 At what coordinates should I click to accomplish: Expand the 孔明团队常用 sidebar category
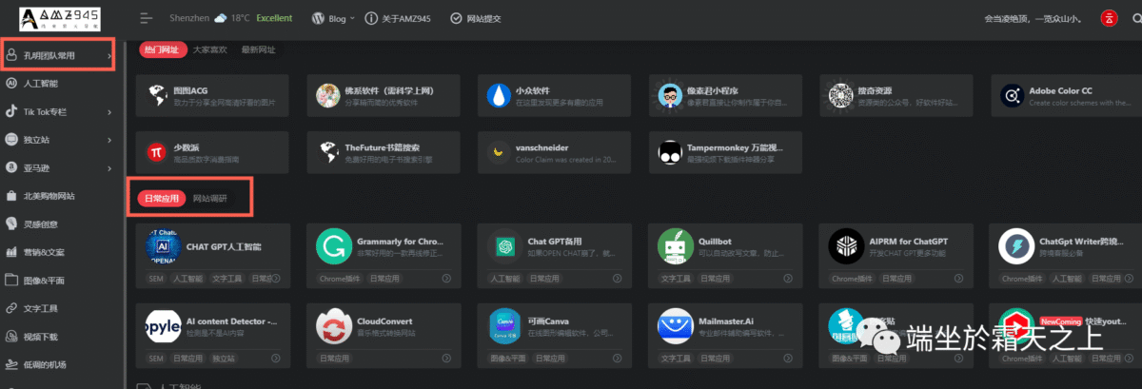[57, 57]
